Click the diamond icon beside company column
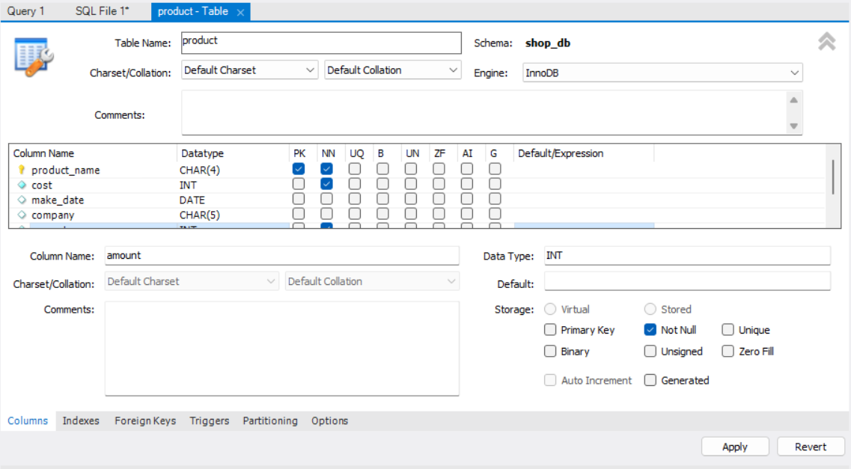The image size is (851, 469). (x=22, y=215)
